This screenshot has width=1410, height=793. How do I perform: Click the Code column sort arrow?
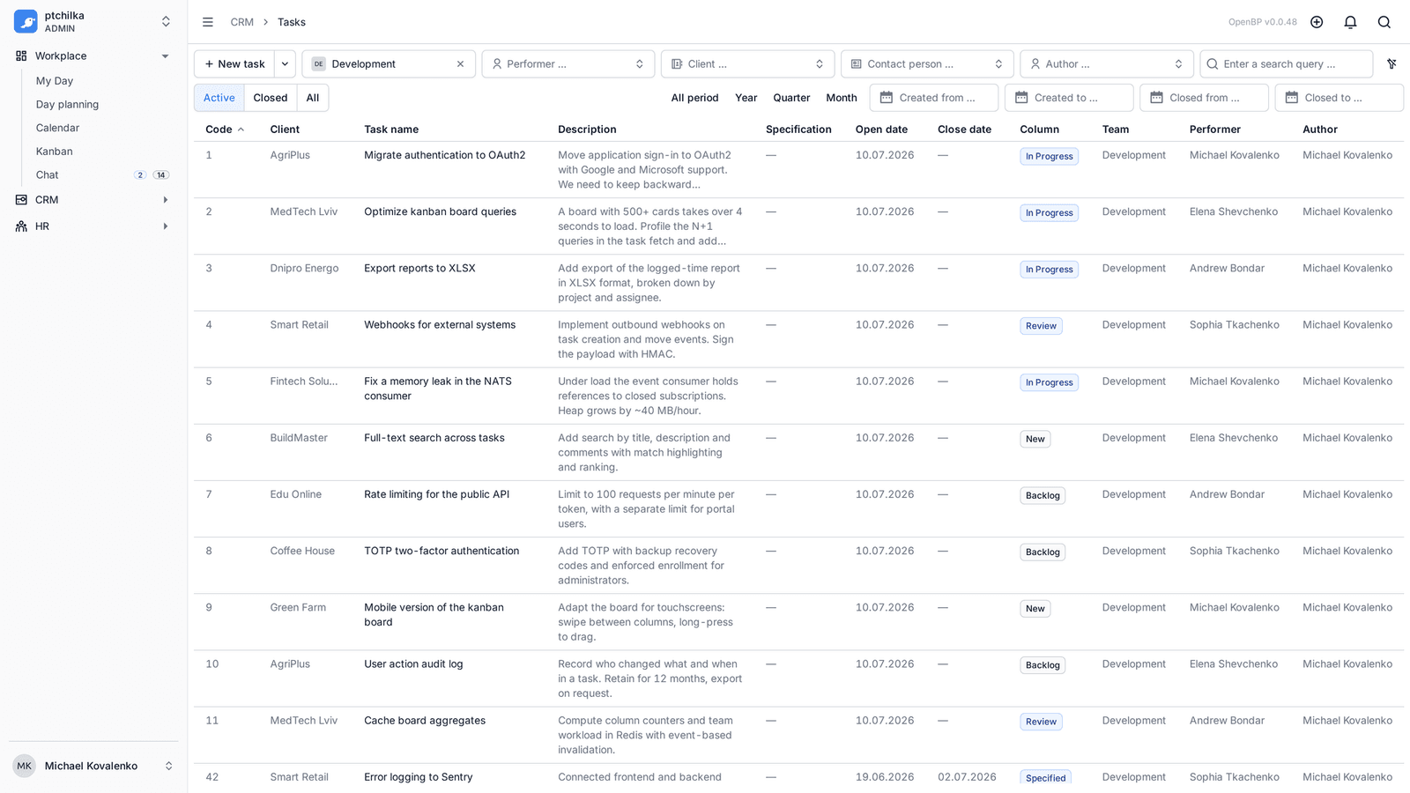pos(241,130)
